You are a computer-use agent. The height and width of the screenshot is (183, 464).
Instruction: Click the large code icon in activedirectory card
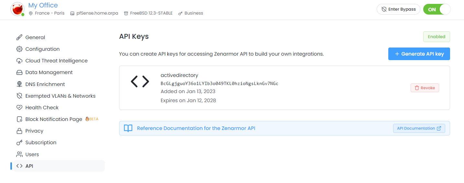[x=140, y=81]
